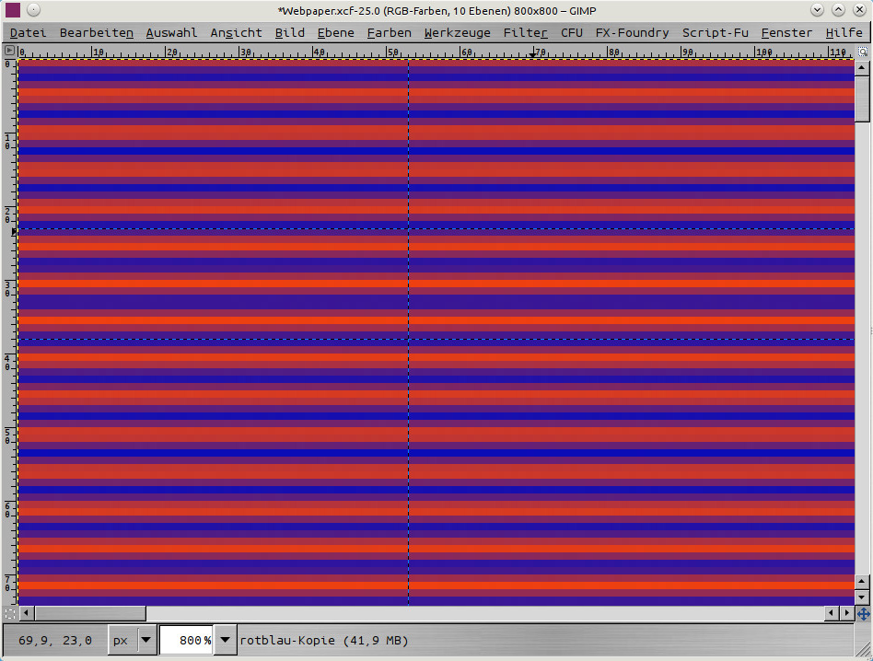Screen dimensions: 873x661
Task: Click the horizontal scrollbar right arrow
Action: [x=846, y=613]
